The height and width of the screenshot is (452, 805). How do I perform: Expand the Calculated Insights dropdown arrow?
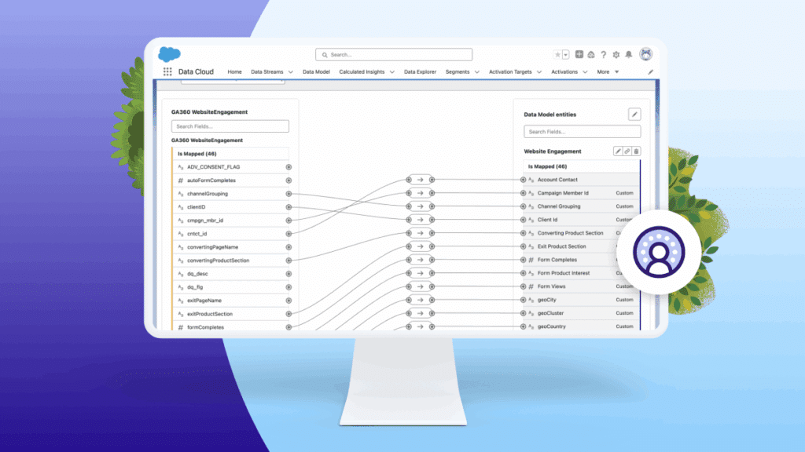coord(391,72)
